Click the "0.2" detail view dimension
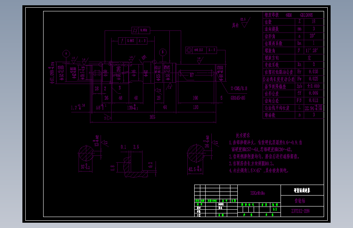The height and width of the screenshot is (228, 353). point(151,165)
